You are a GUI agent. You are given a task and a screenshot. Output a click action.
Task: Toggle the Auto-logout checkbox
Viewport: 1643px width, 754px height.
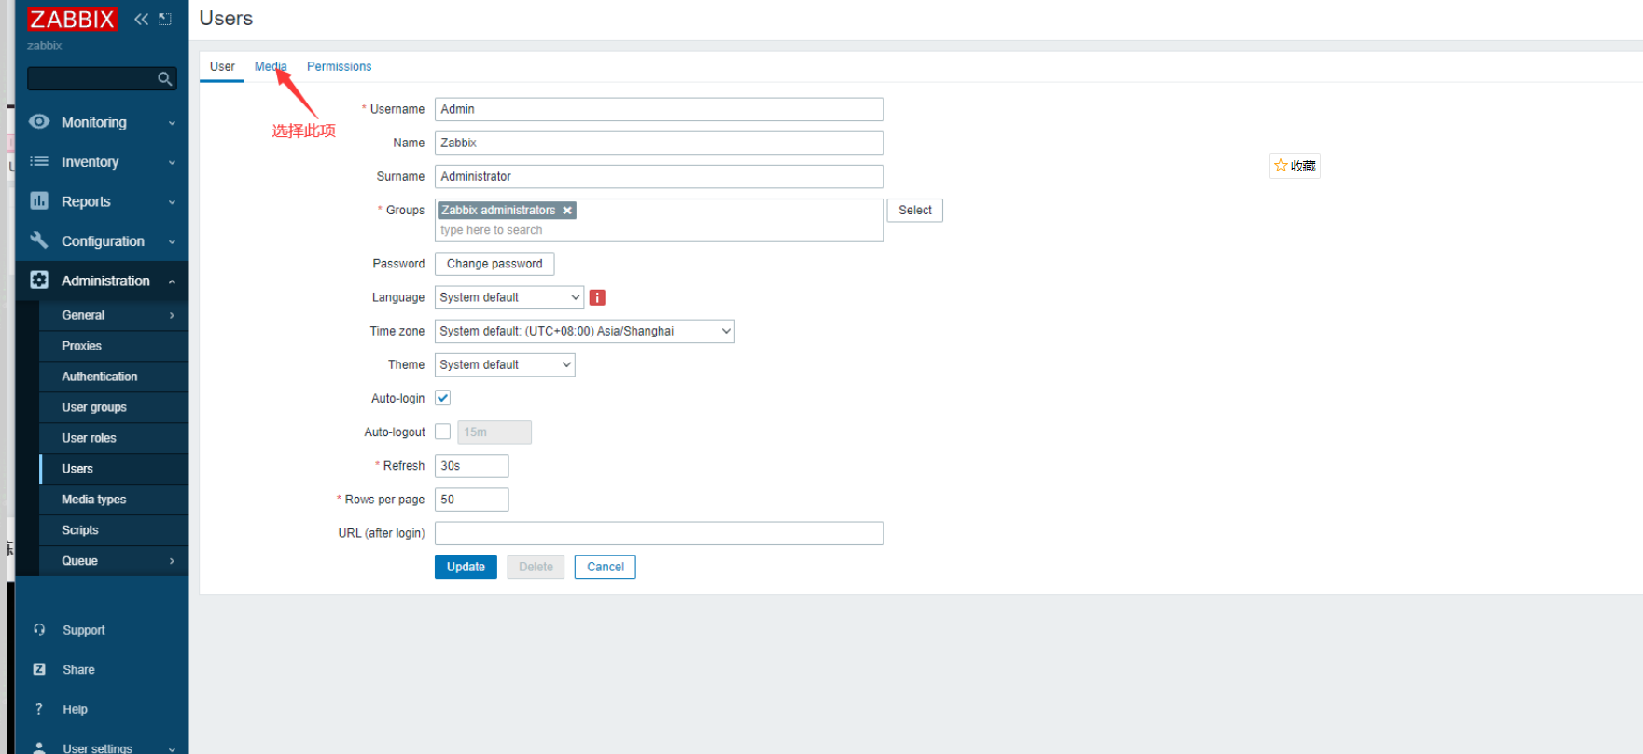coord(443,432)
